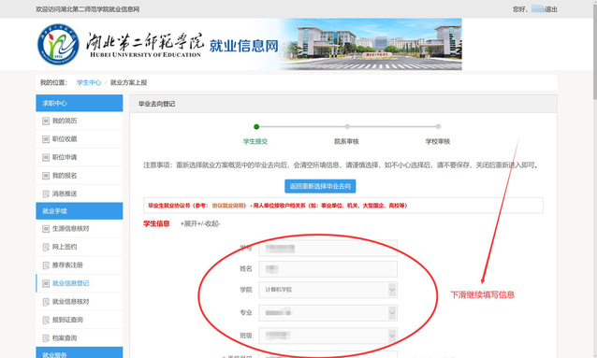Click the 学生提交 green progress step dot
Viewport: 597px width, 358px height.
click(x=256, y=127)
